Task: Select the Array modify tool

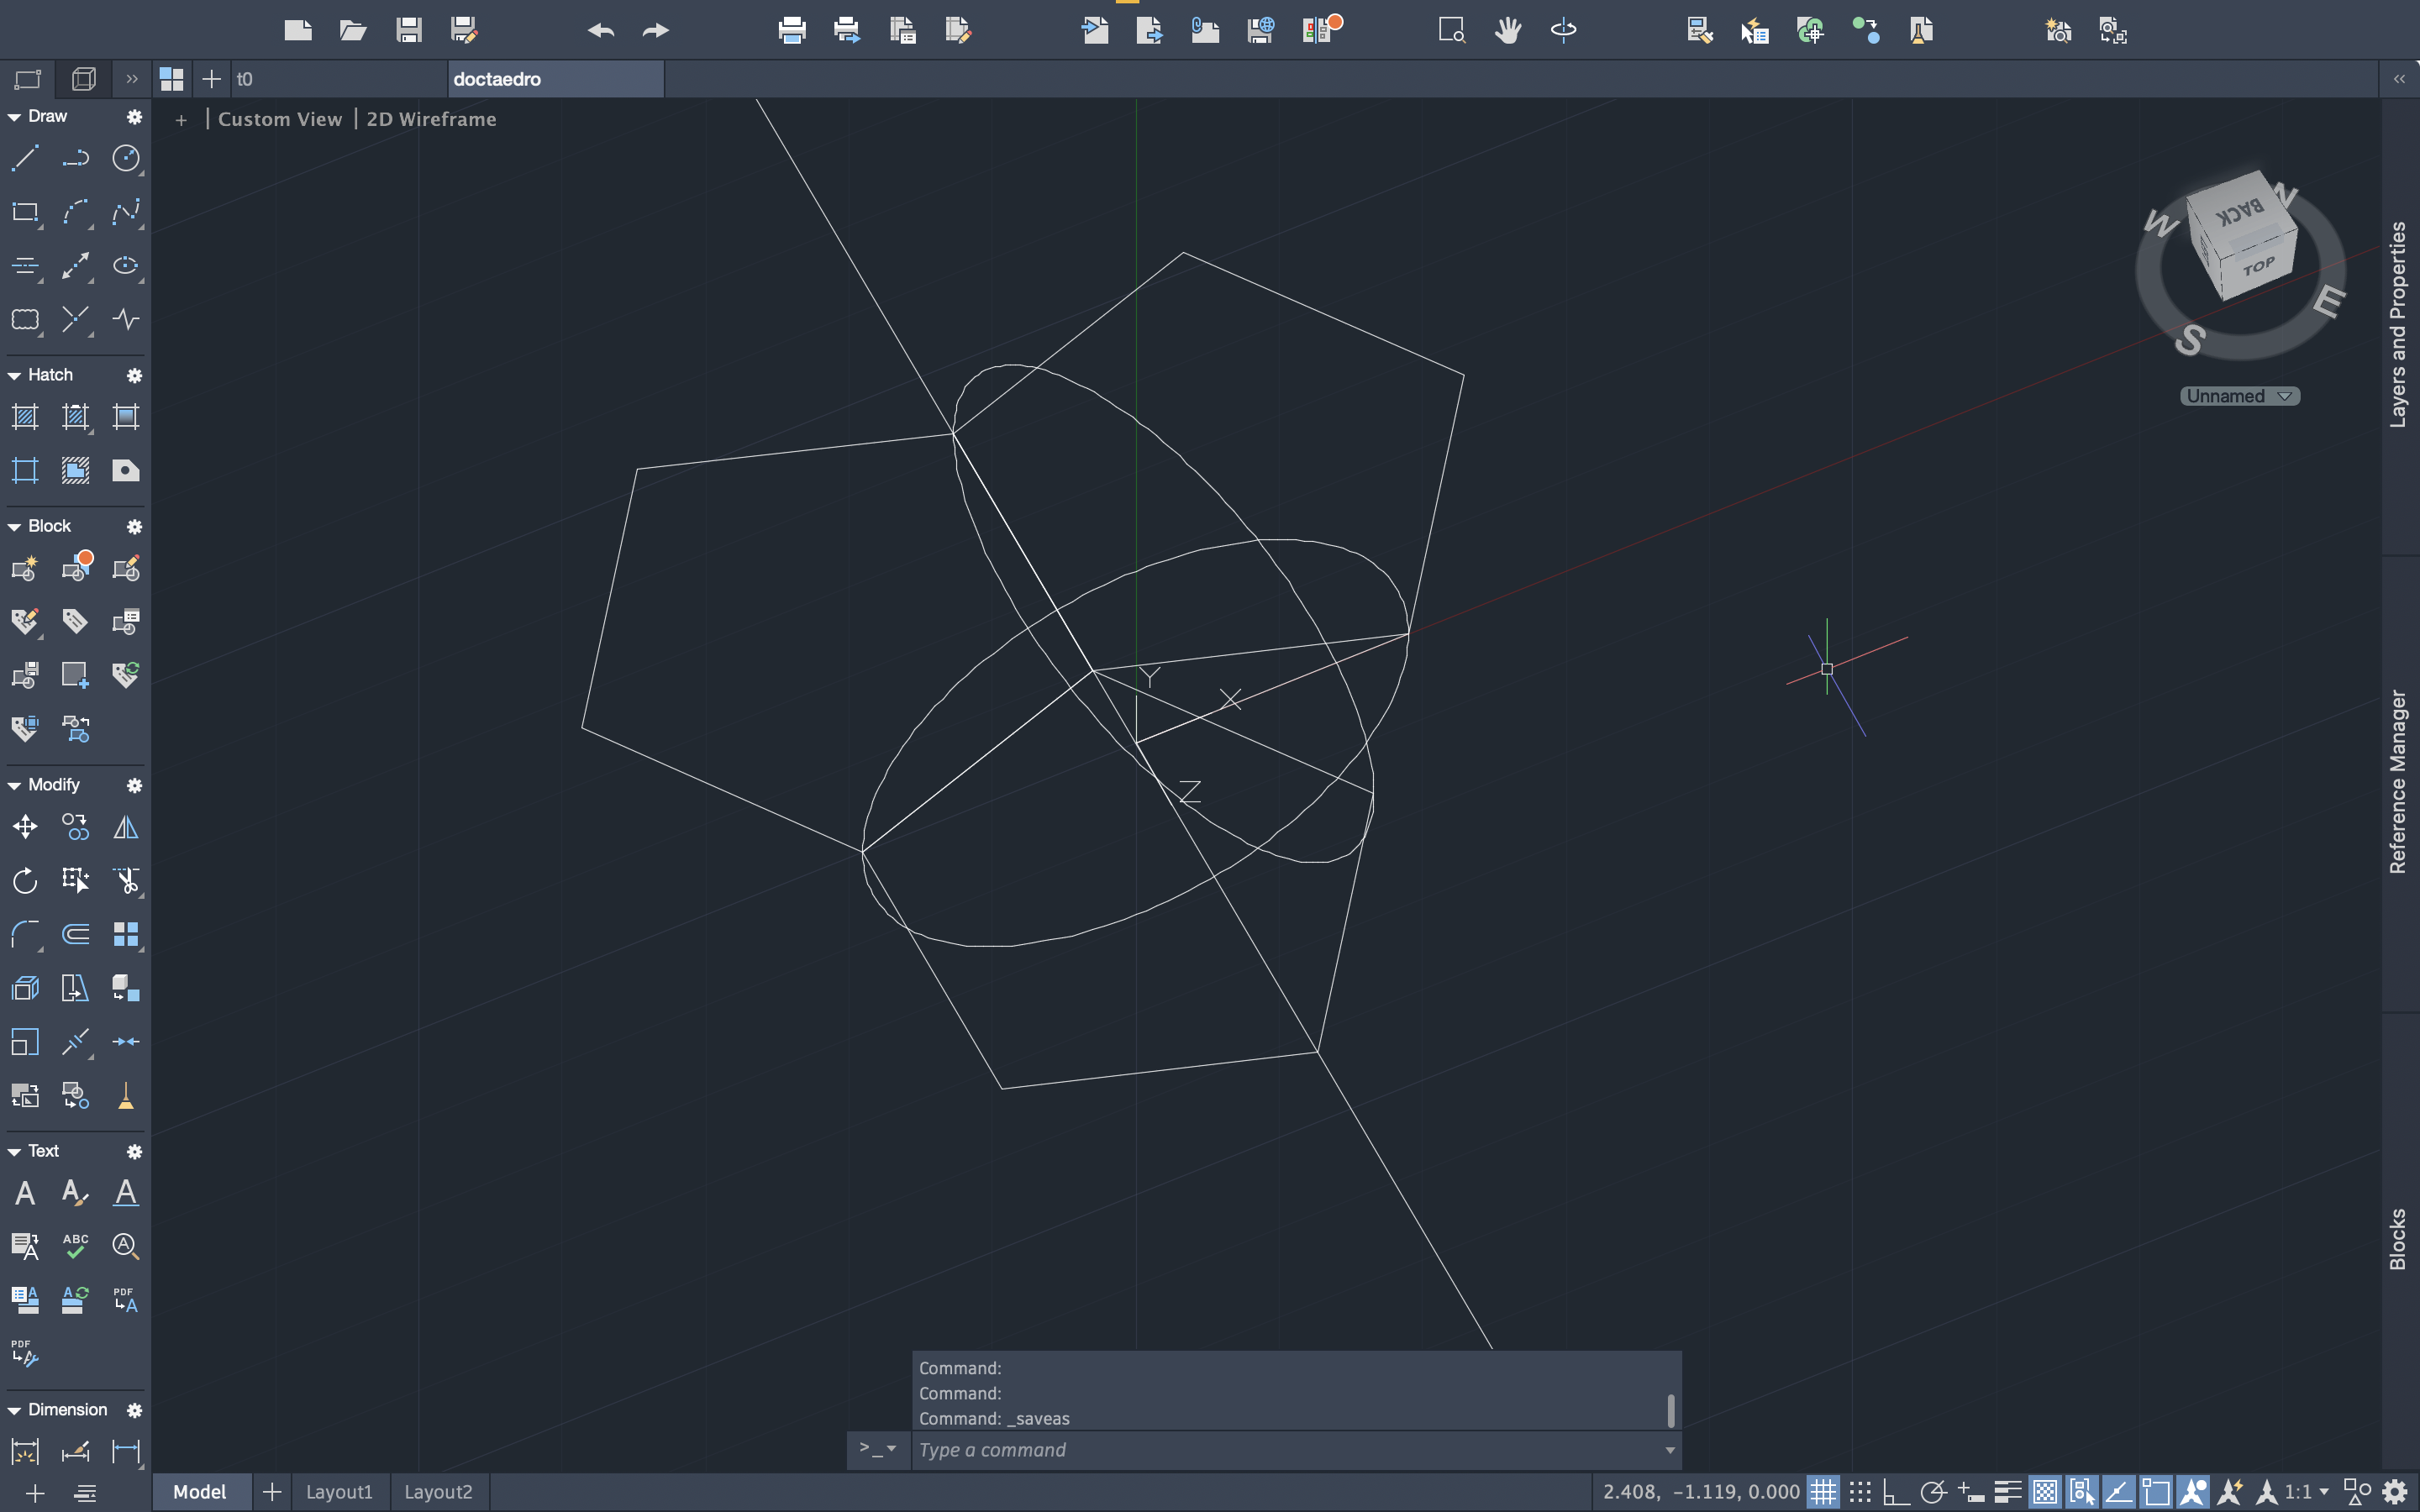Action: [126, 934]
